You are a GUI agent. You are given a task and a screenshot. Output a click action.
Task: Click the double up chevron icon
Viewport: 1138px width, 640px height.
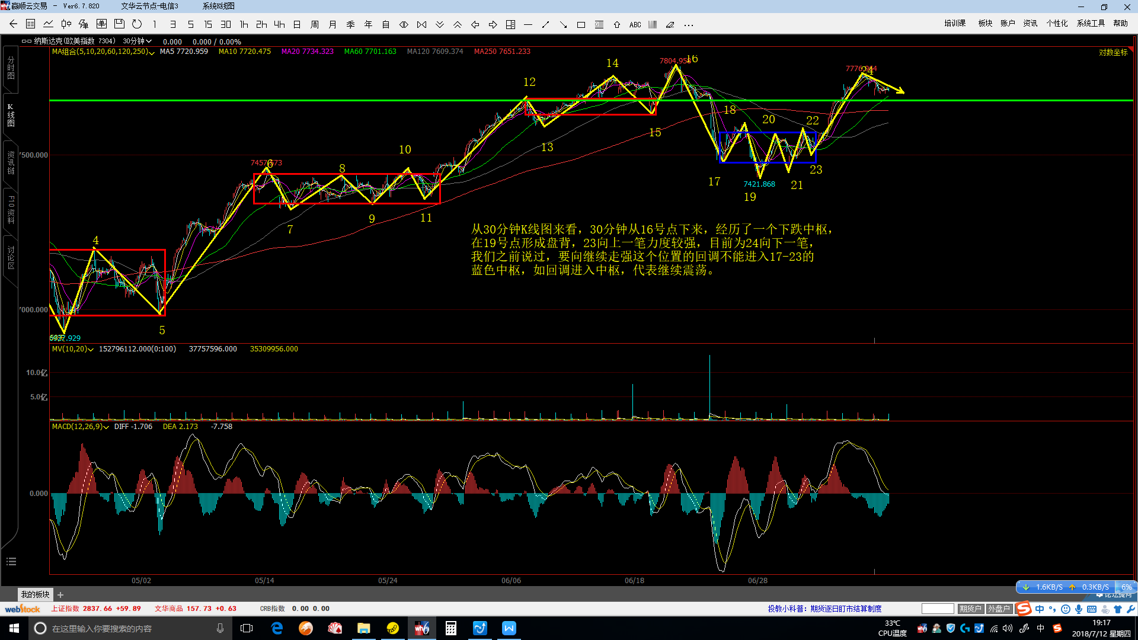457,24
